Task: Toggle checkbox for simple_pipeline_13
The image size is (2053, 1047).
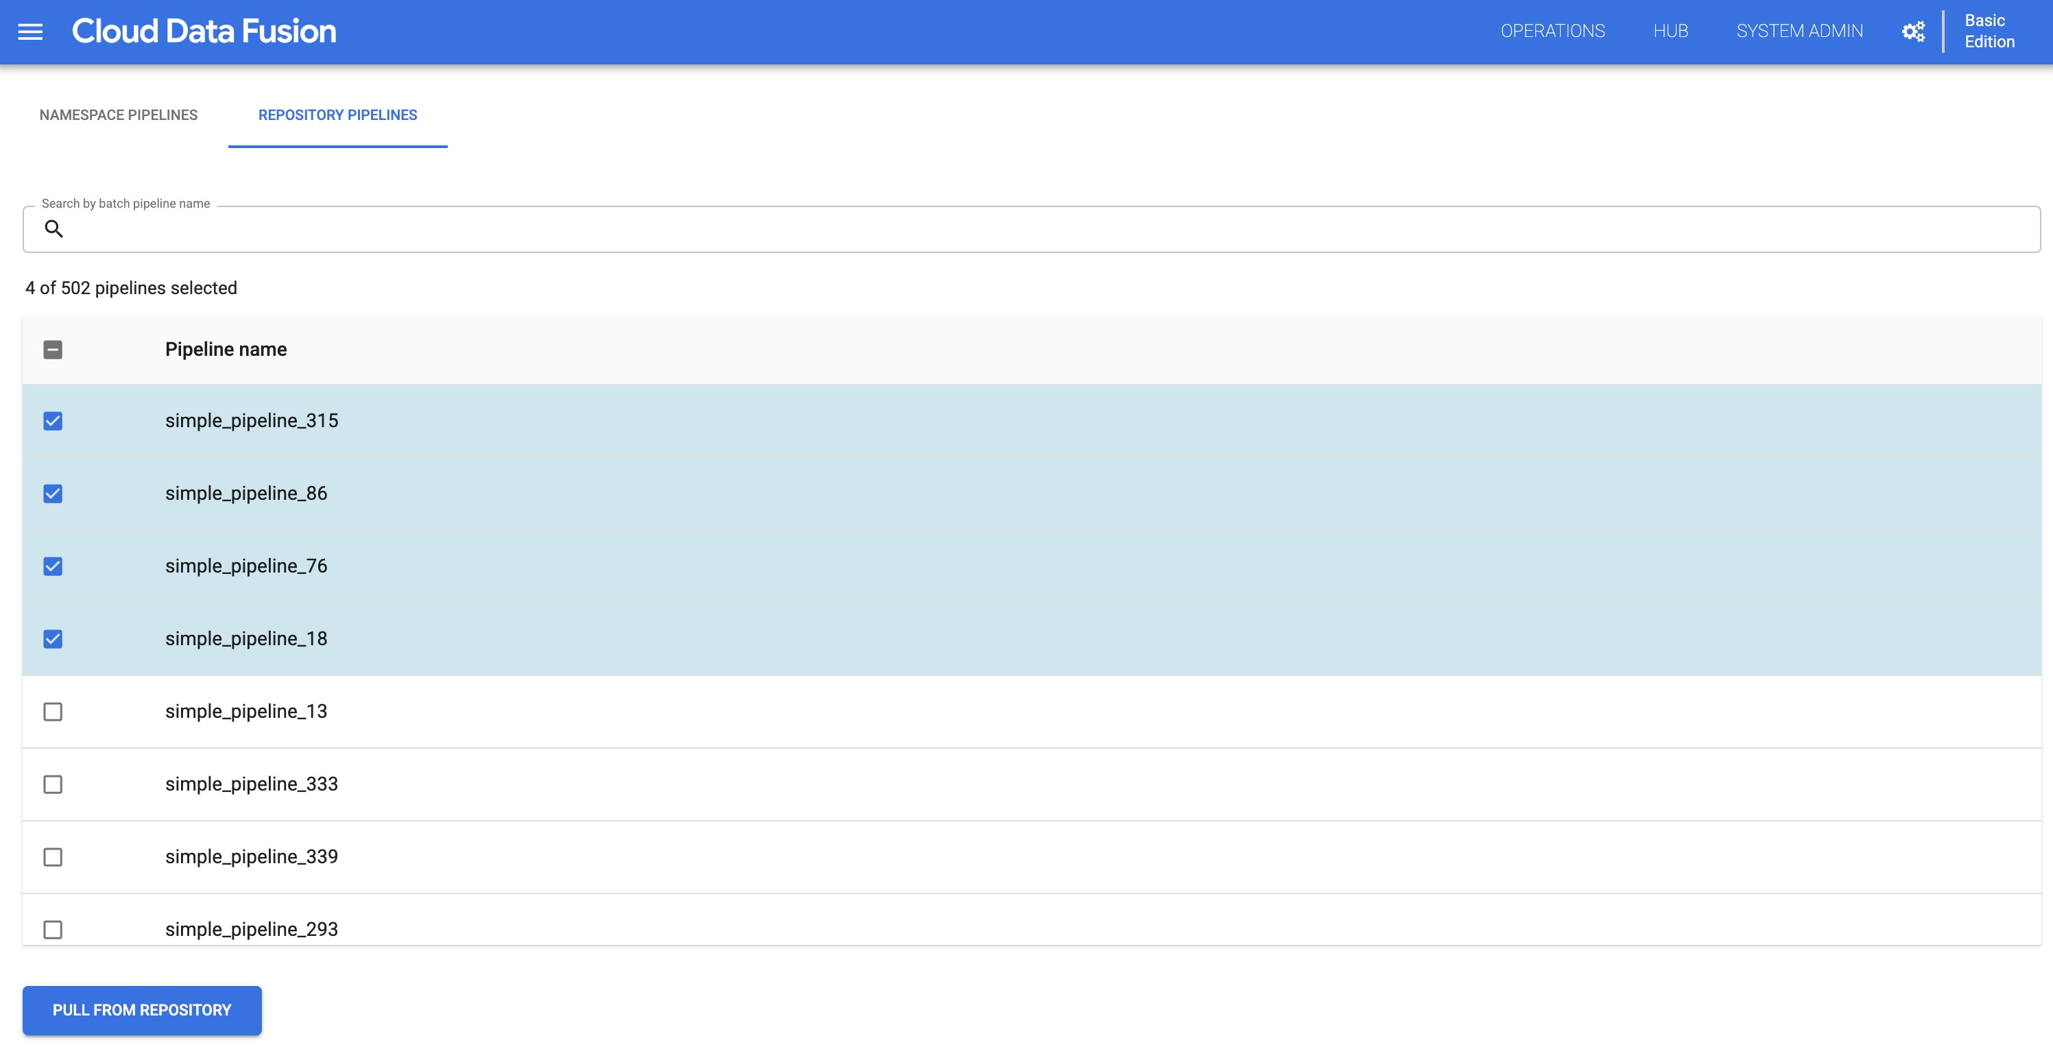Action: [53, 710]
